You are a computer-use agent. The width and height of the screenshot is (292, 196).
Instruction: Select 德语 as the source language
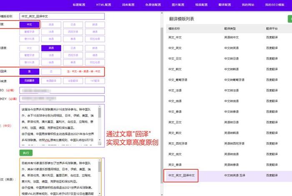(x=95, y=32)
